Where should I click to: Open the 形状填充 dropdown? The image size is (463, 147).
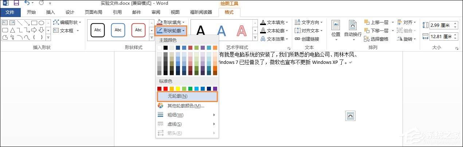tap(171, 22)
